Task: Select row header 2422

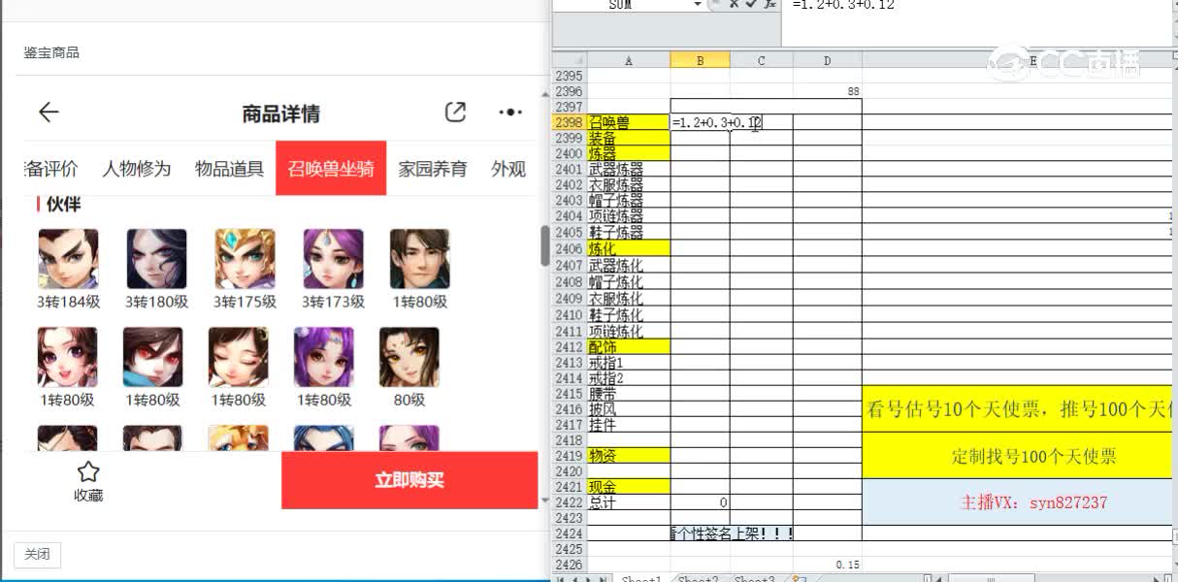Action: pos(570,502)
